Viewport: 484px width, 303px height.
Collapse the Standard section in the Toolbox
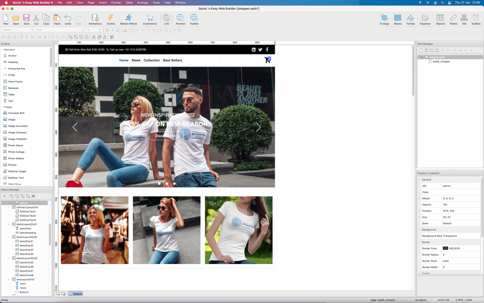2,50
